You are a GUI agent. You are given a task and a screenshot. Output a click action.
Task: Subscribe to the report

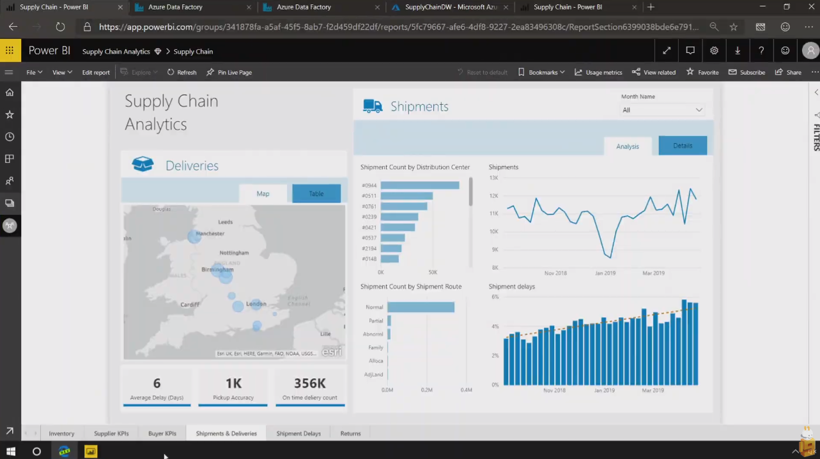click(x=747, y=72)
